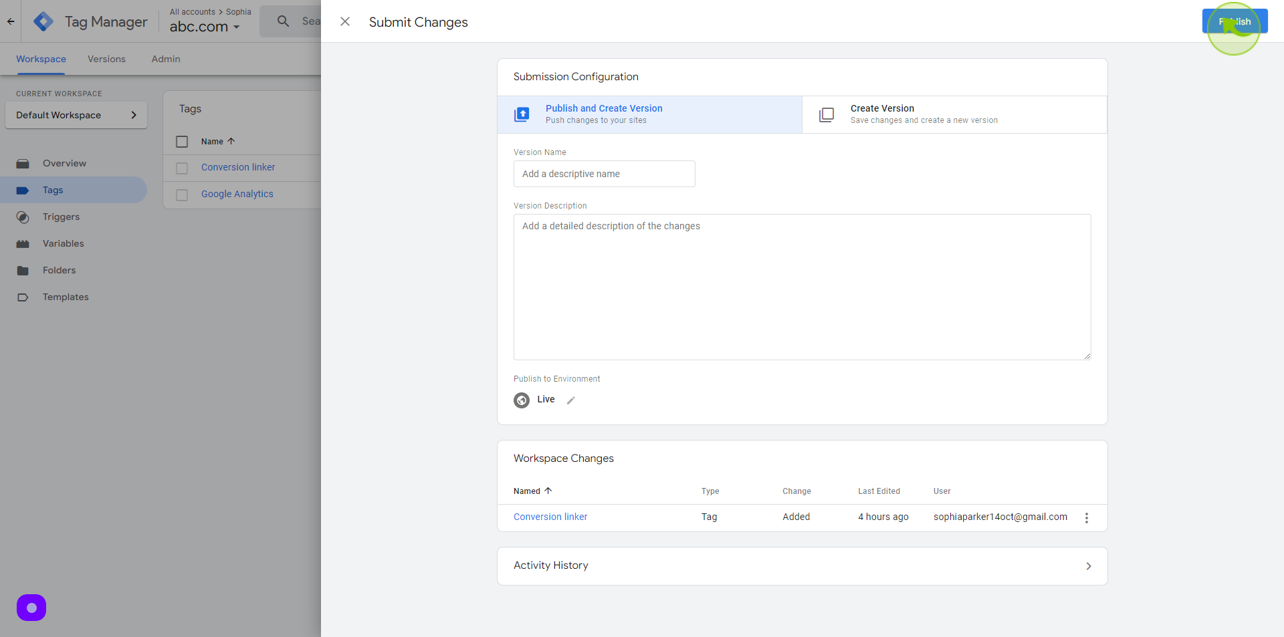The height and width of the screenshot is (637, 1284).
Task: Click the Activity History chevron arrow
Action: tap(1089, 566)
